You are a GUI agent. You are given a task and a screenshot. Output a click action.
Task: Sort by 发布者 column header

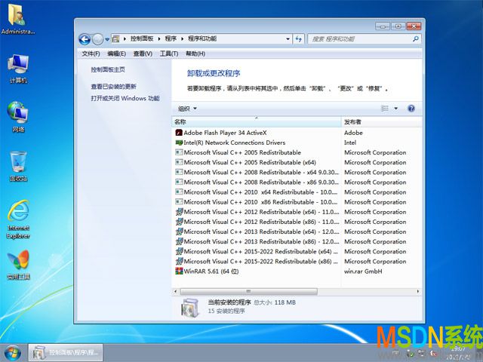pyautogui.click(x=381, y=122)
